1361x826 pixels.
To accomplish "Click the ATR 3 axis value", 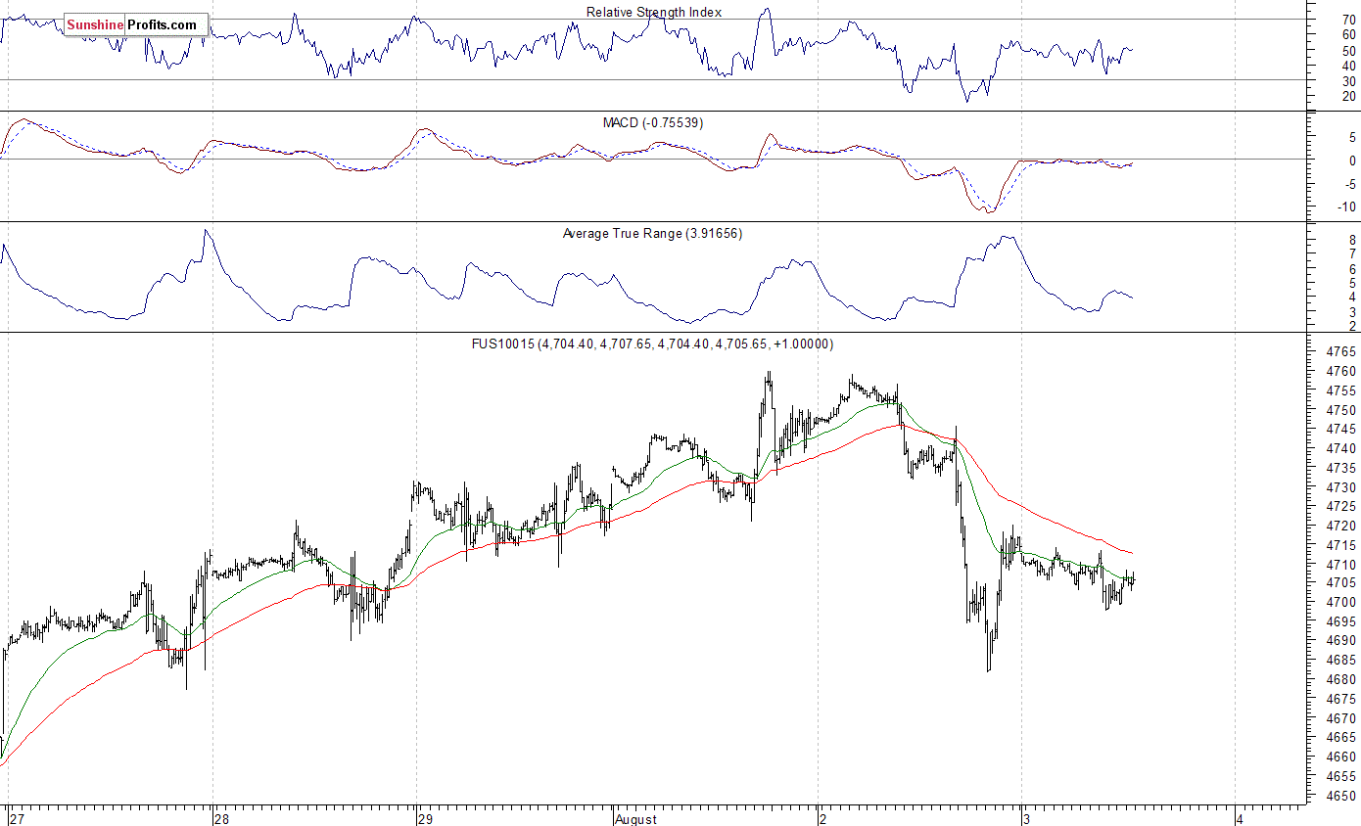I will point(1352,312).
